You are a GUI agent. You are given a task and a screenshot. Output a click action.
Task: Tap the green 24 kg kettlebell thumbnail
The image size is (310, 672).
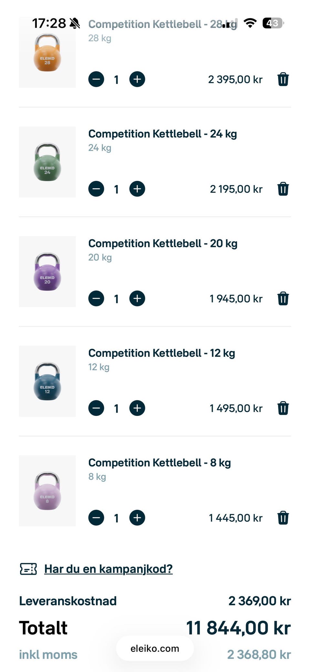(x=47, y=162)
